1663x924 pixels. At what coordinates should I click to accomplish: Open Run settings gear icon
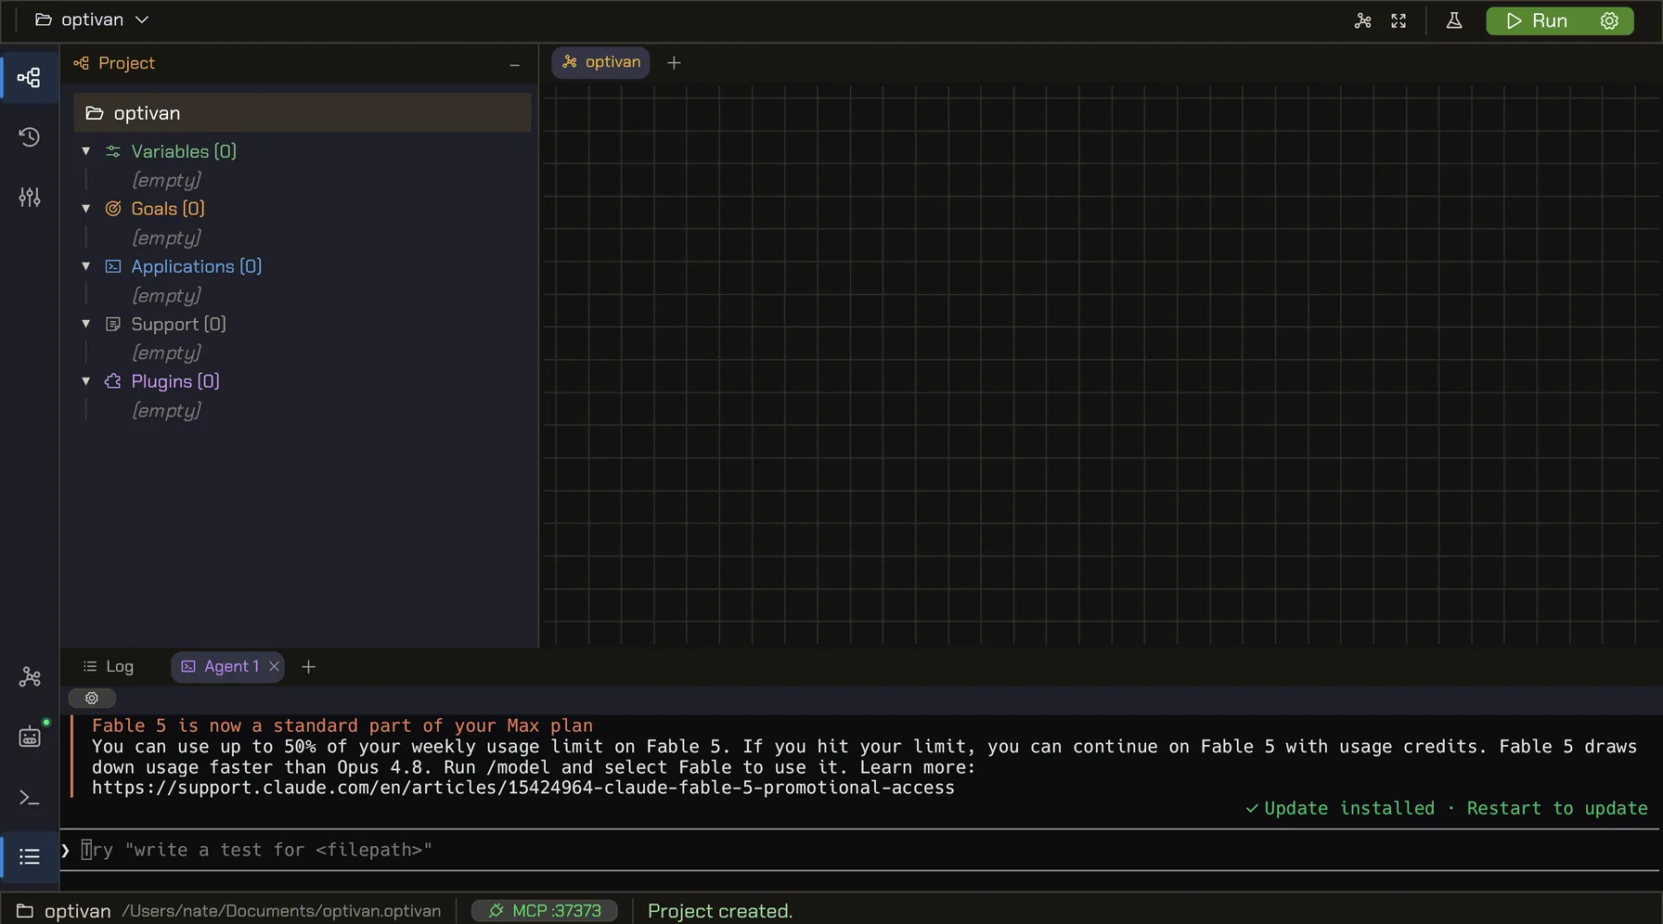click(x=1609, y=20)
